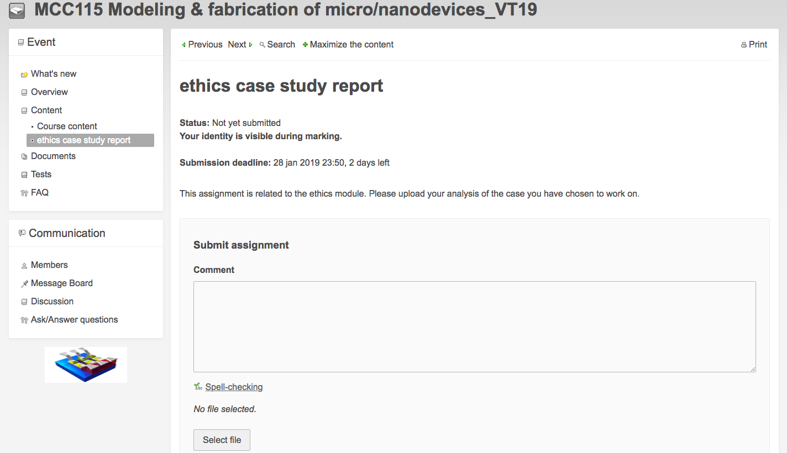Click the green Next arrow icon
The image size is (787, 453).
[x=250, y=45]
